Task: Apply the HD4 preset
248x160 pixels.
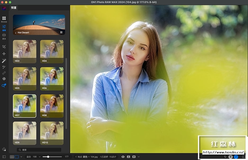Action: (52, 52)
